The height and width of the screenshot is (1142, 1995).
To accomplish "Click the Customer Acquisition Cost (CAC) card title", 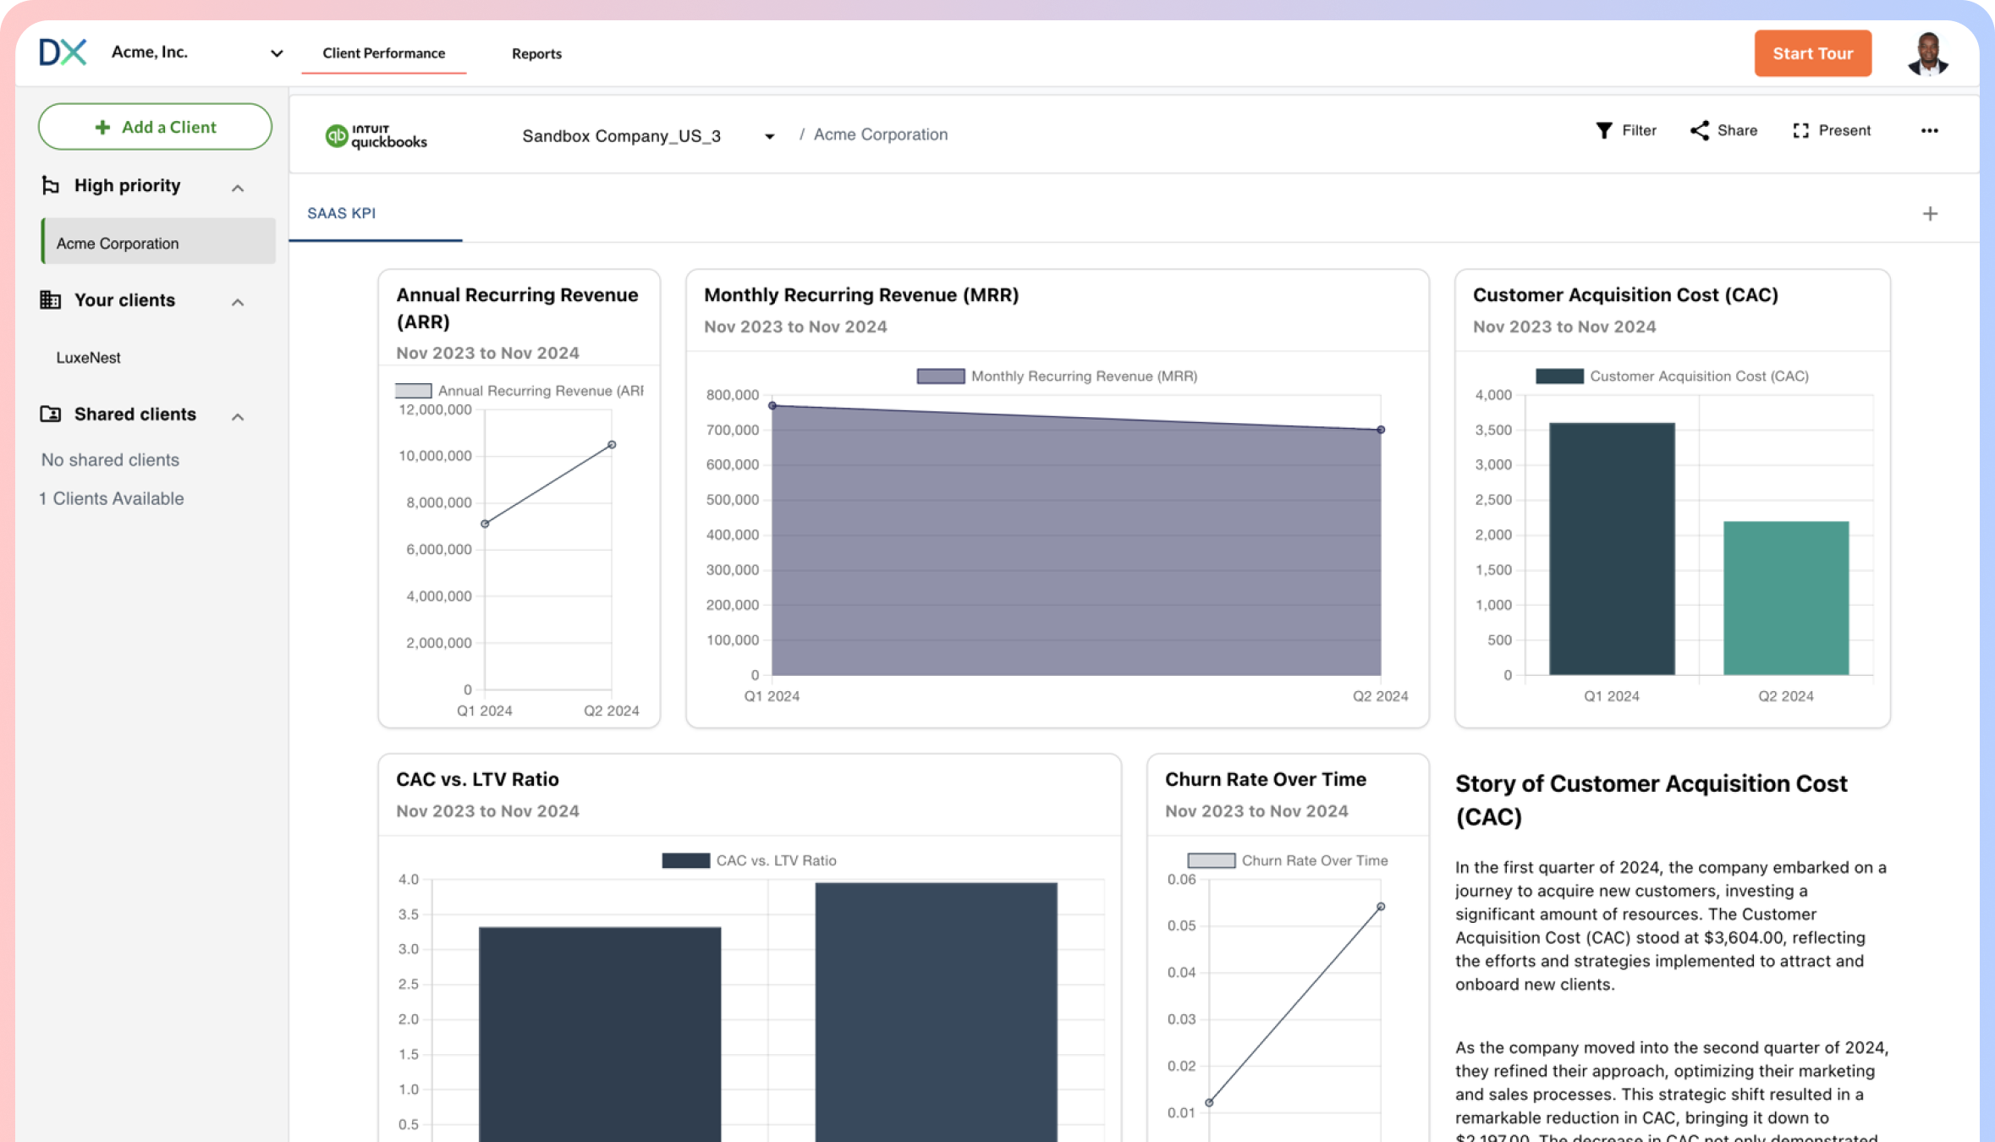I will [x=1624, y=294].
